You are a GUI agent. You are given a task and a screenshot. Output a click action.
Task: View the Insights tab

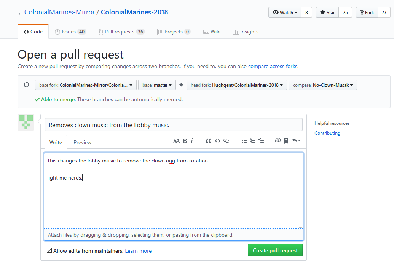click(x=246, y=32)
